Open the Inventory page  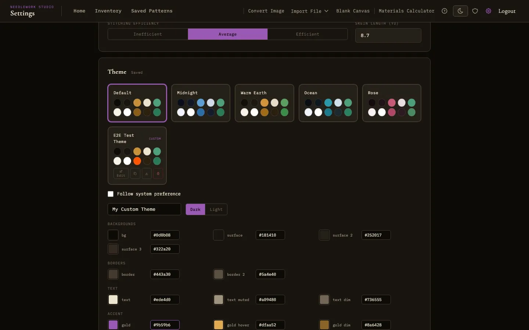point(108,11)
